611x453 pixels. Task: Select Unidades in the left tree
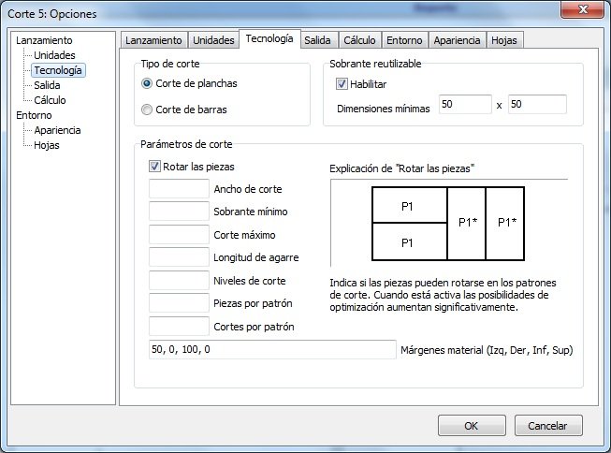pyautogui.click(x=54, y=55)
